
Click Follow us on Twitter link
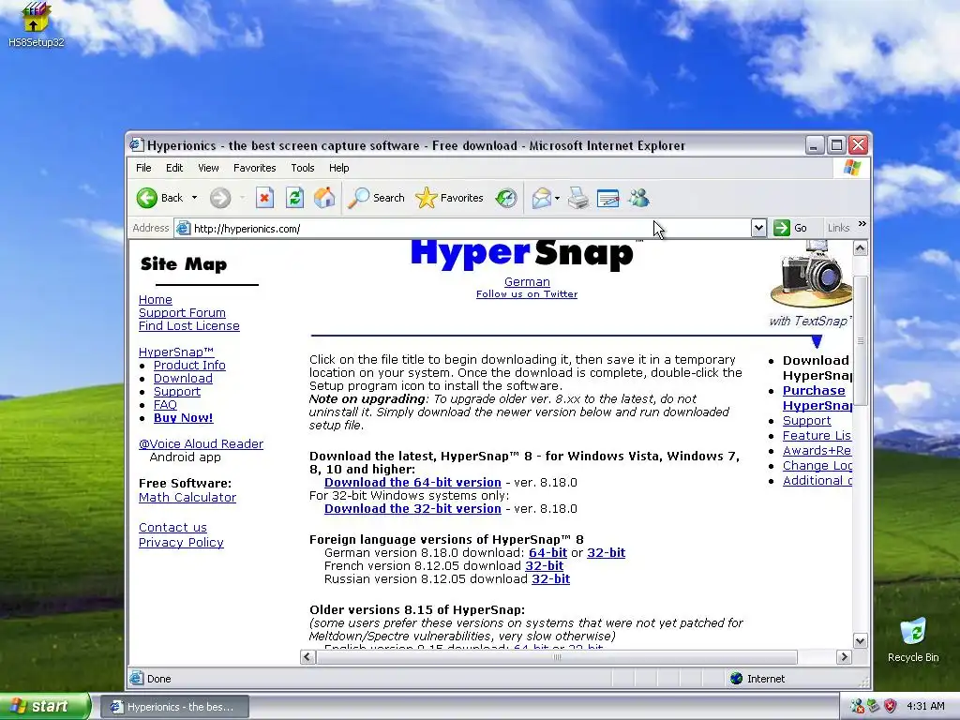[x=527, y=293]
